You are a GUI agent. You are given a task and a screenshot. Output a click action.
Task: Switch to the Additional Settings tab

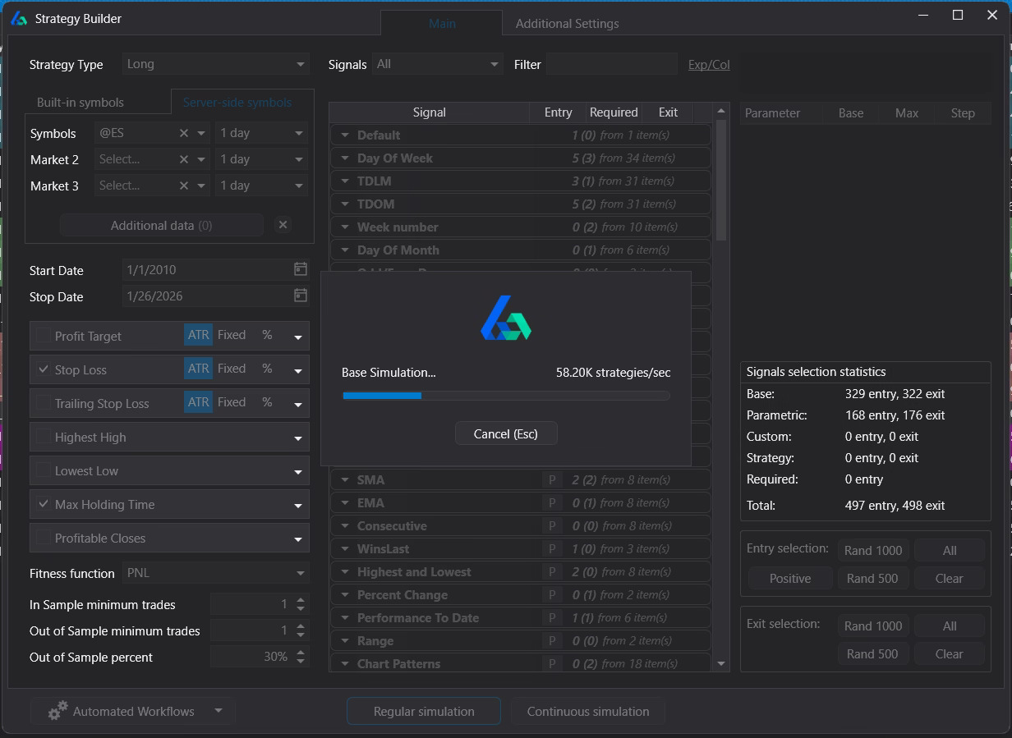point(567,24)
